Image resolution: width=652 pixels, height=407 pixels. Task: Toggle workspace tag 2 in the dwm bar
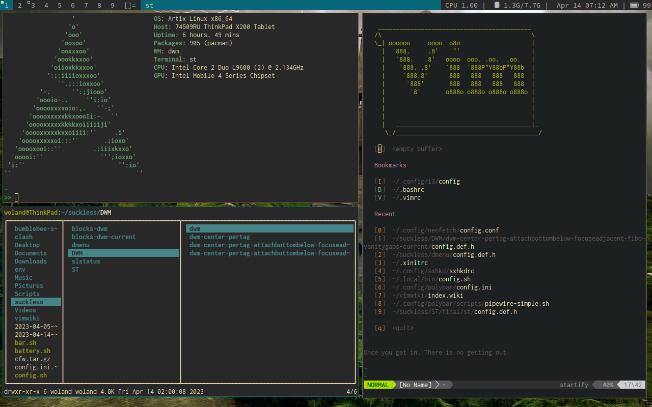(19, 6)
